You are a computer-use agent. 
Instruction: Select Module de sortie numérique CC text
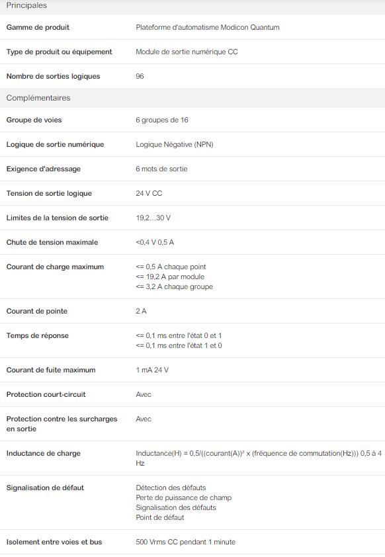[x=187, y=52]
